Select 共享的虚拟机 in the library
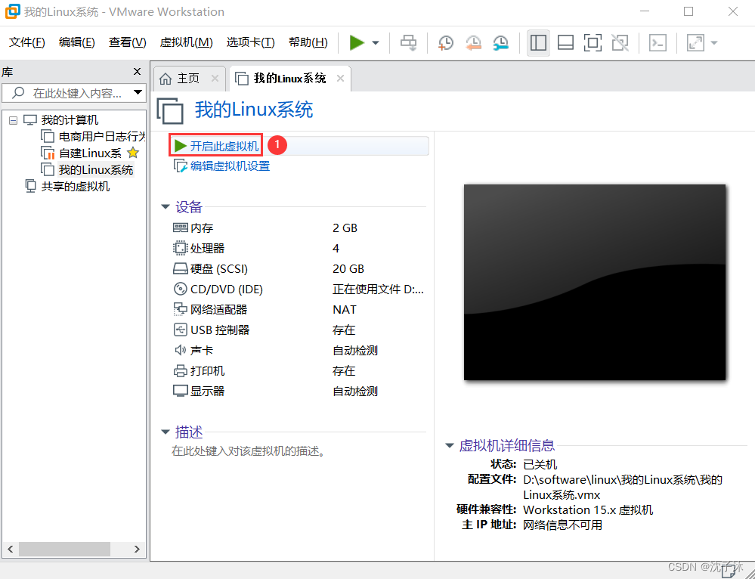Image resolution: width=755 pixels, height=579 pixels. tap(76, 187)
